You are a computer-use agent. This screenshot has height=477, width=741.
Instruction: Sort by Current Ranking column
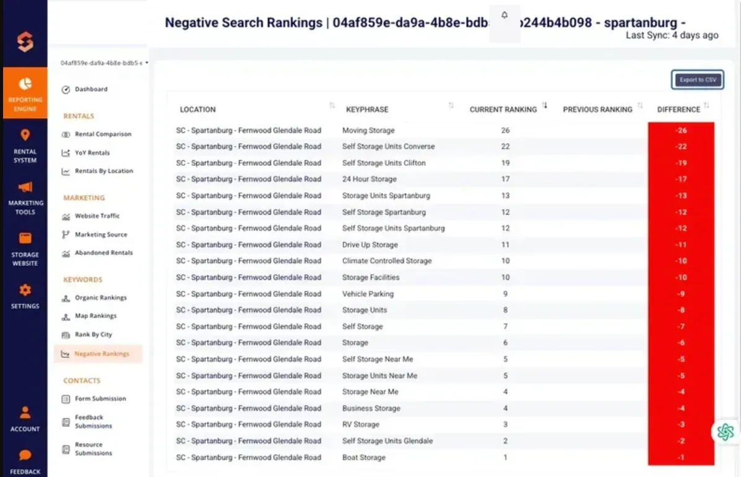tap(545, 105)
